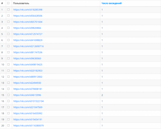Visit profile link https://vk.com/id9820866
Screen dimensions: 161x129
(x=27, y=28)
